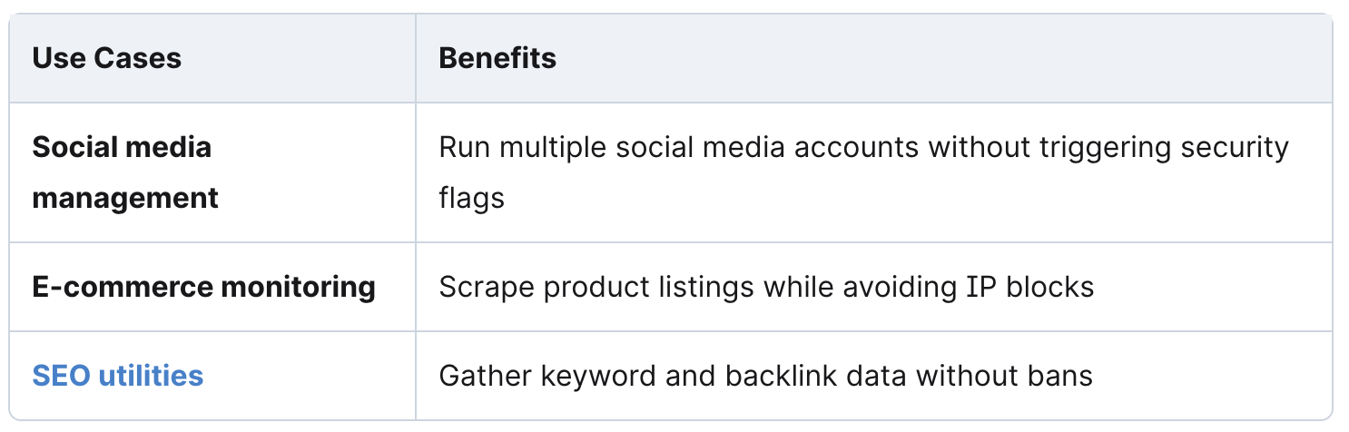The image size is (1349, 432).
Task: Open the SEO utilities link
Action: pos(117,375)
